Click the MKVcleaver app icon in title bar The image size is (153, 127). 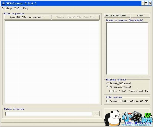click(x=3, y=3)
